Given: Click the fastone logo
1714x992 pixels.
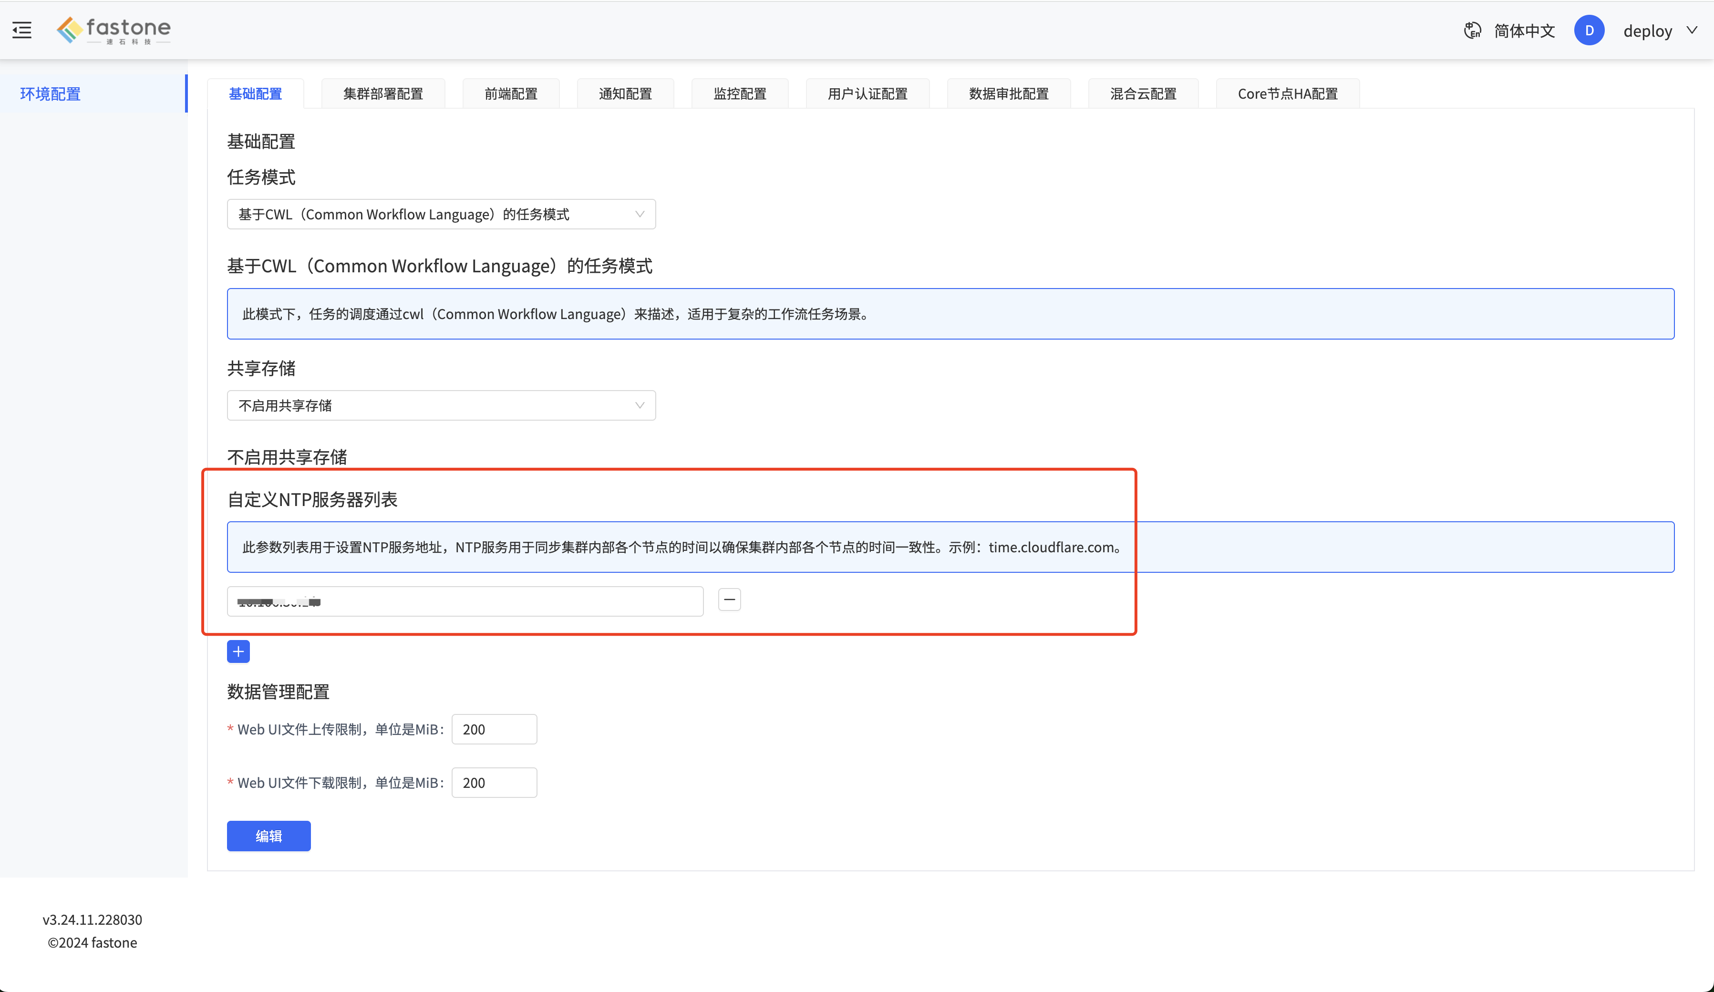Looking at the screenshot, I should 114,30.
